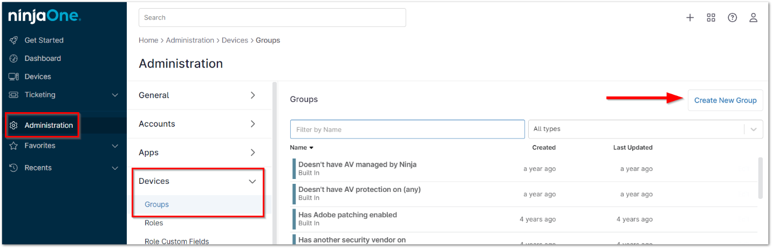Screen dimensions: 772x248
Task: Click the Filter by Name field
Action: (x=407, y=129)
